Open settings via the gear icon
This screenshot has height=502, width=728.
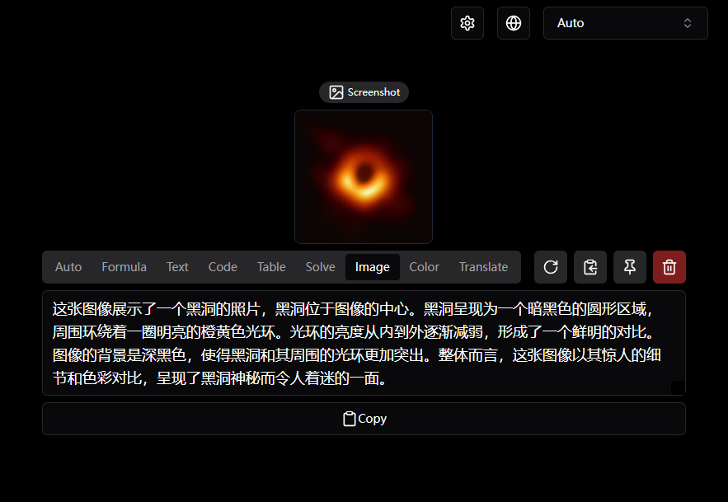pos(467,23)
